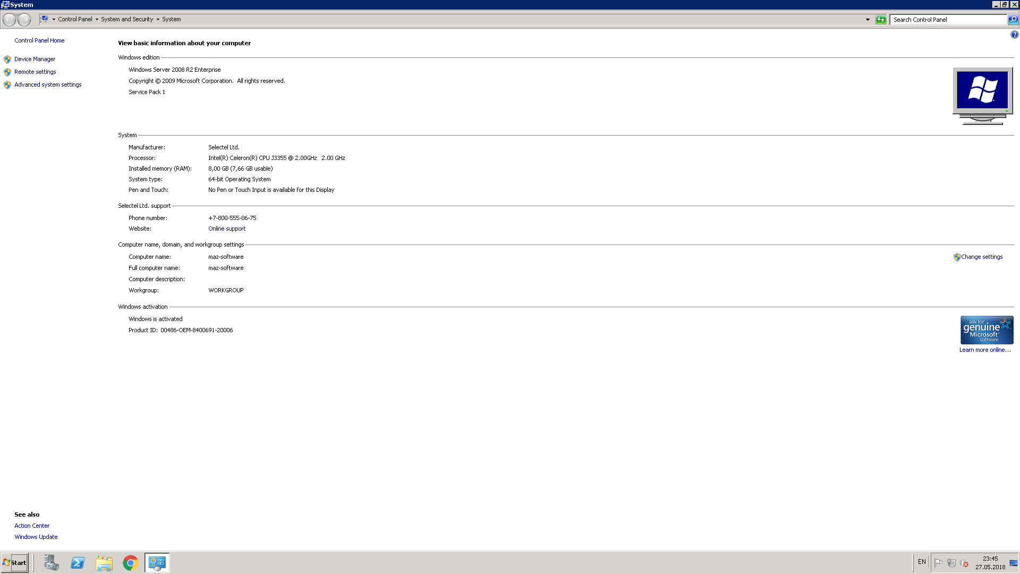This screenshot has width=1020, height=574.
Task: Open Windows PowerShell from the taskbar
Action: coord(78,562)
